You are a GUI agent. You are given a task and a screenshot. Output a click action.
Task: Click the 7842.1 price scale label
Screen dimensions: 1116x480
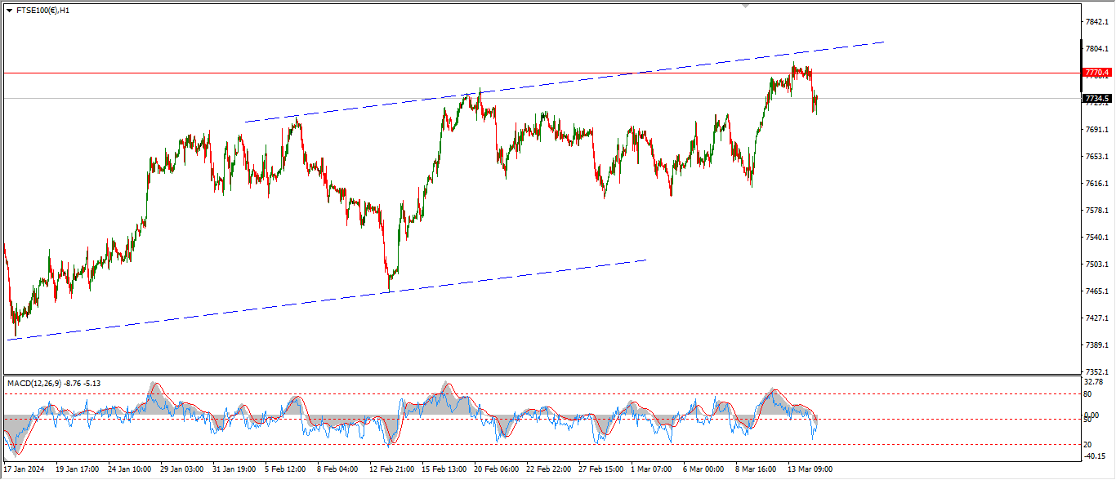(1096, 22)
